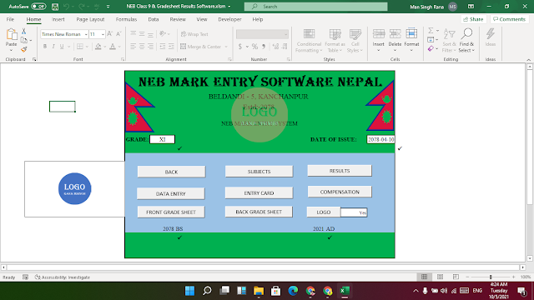This screenshot has width=534, height=300.
Task: Toggle Bold formatting
Action: 45,47
